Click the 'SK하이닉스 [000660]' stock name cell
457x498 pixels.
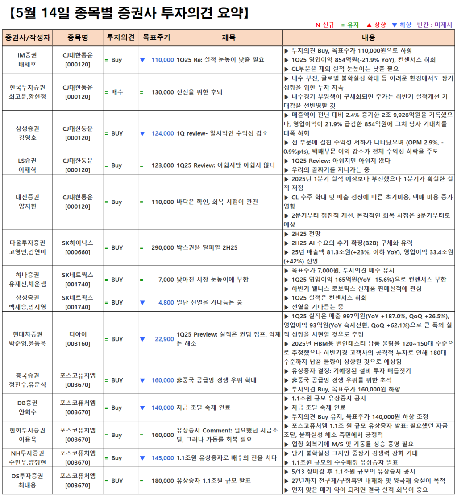coord(78,247)
